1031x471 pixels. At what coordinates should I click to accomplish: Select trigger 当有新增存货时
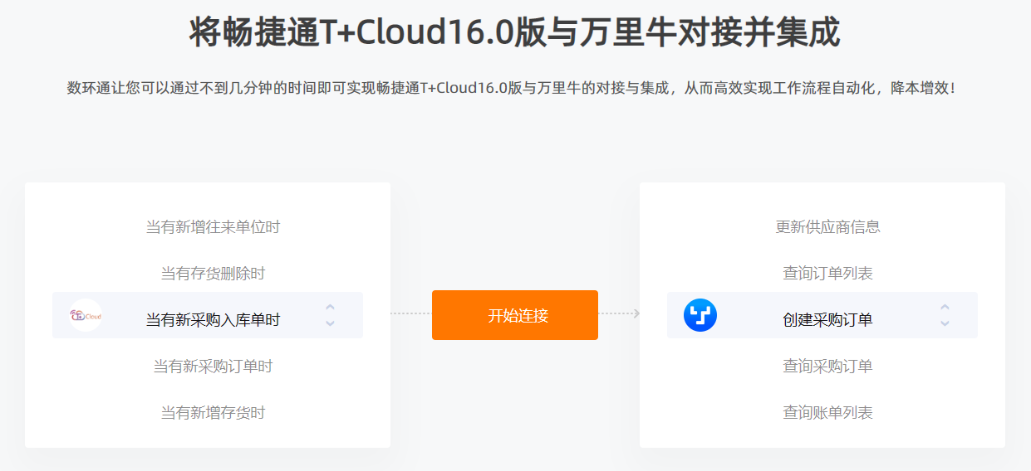point(213,412)
